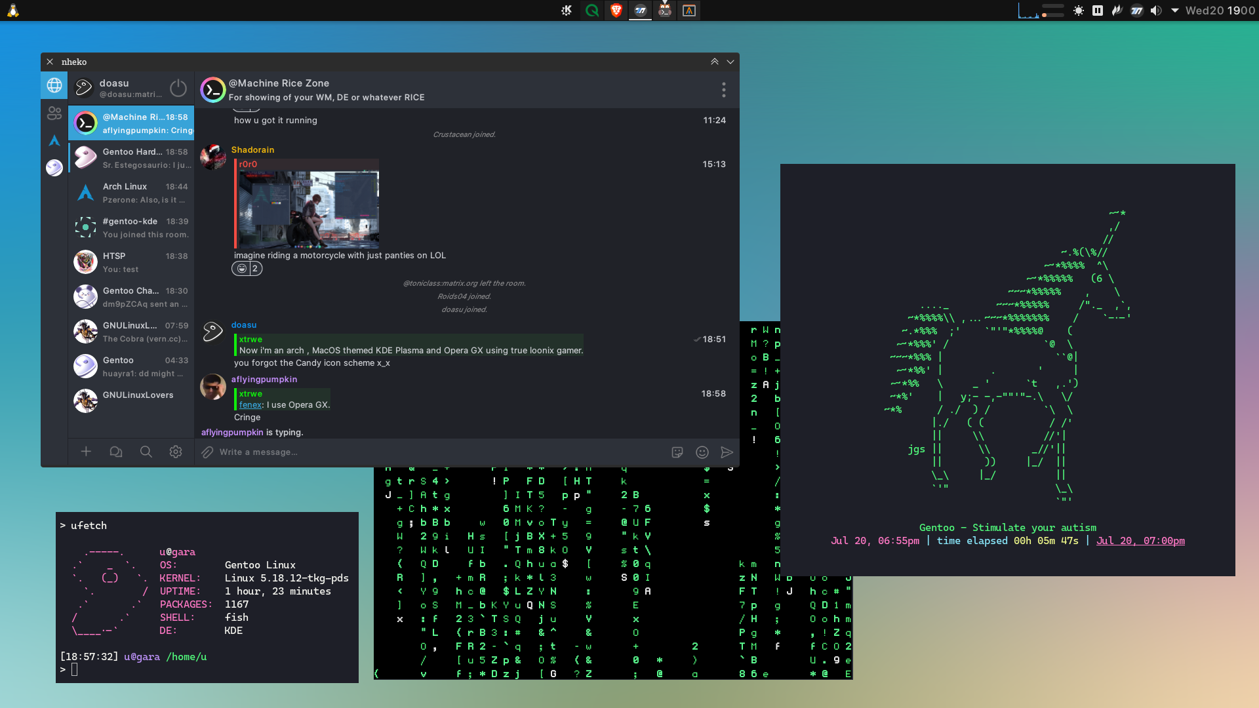Image resolution: width=1259 pixels, height=708 pixels.
Task: Click the global rooms globe icon
Action: pos(54,85)
